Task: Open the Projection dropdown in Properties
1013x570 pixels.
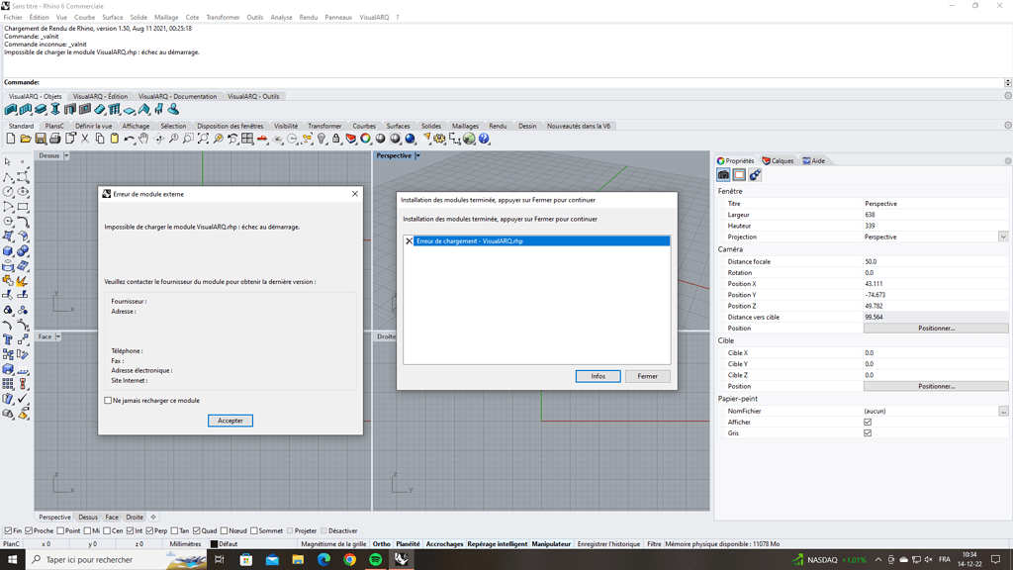Action: point(1002,237)
